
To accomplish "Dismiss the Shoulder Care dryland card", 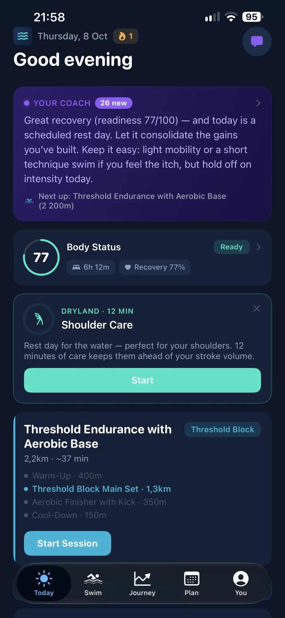I will (257, 308).
